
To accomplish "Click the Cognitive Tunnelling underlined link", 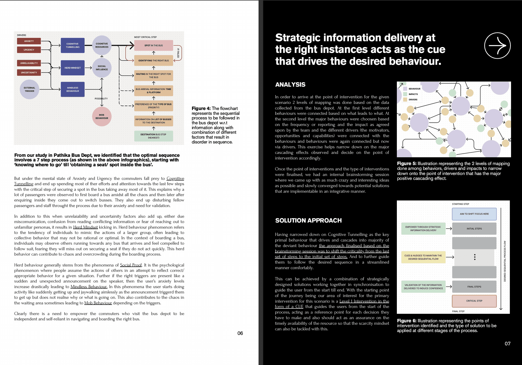I will 175,178.
